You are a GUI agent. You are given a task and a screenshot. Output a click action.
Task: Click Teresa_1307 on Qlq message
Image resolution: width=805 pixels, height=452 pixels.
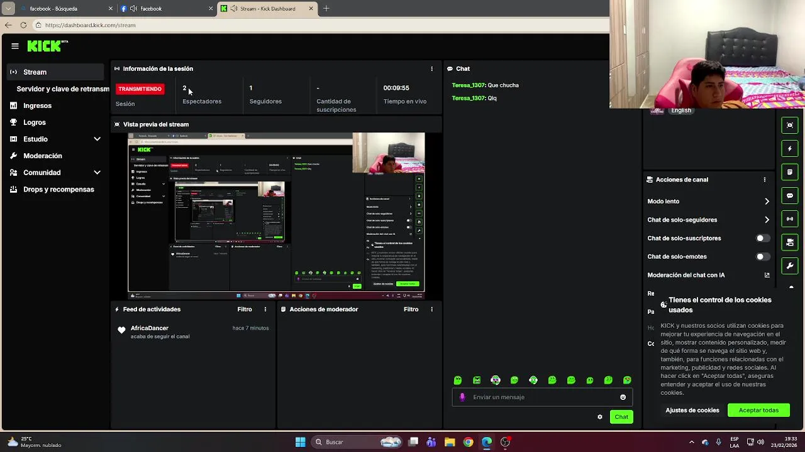click(469, 99)
